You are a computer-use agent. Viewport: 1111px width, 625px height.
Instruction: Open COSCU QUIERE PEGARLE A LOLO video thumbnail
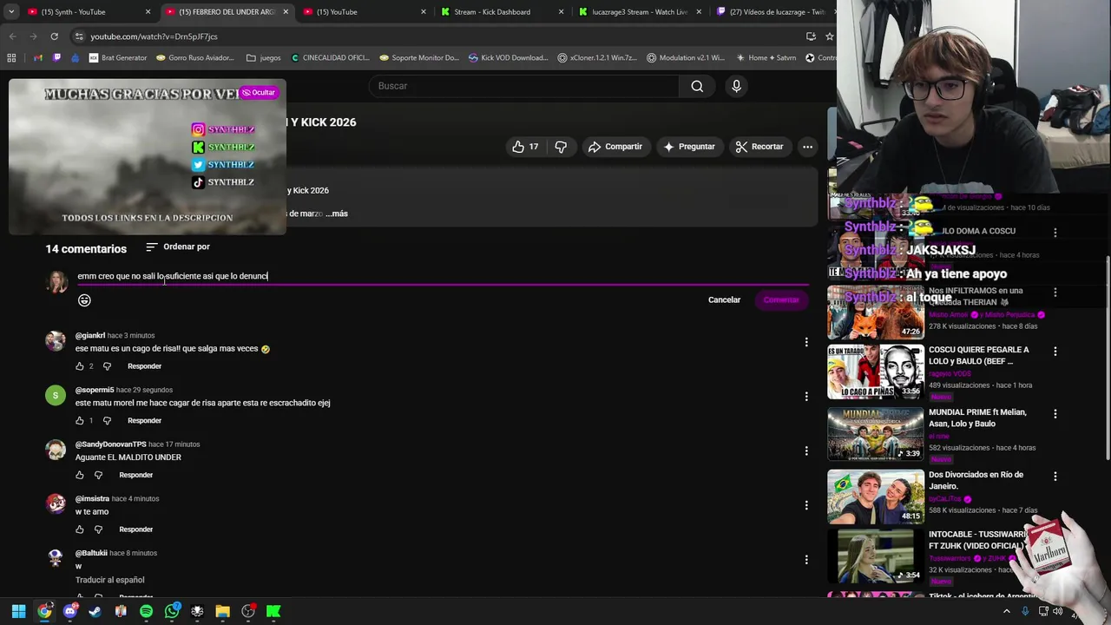(x=875, y=372)
